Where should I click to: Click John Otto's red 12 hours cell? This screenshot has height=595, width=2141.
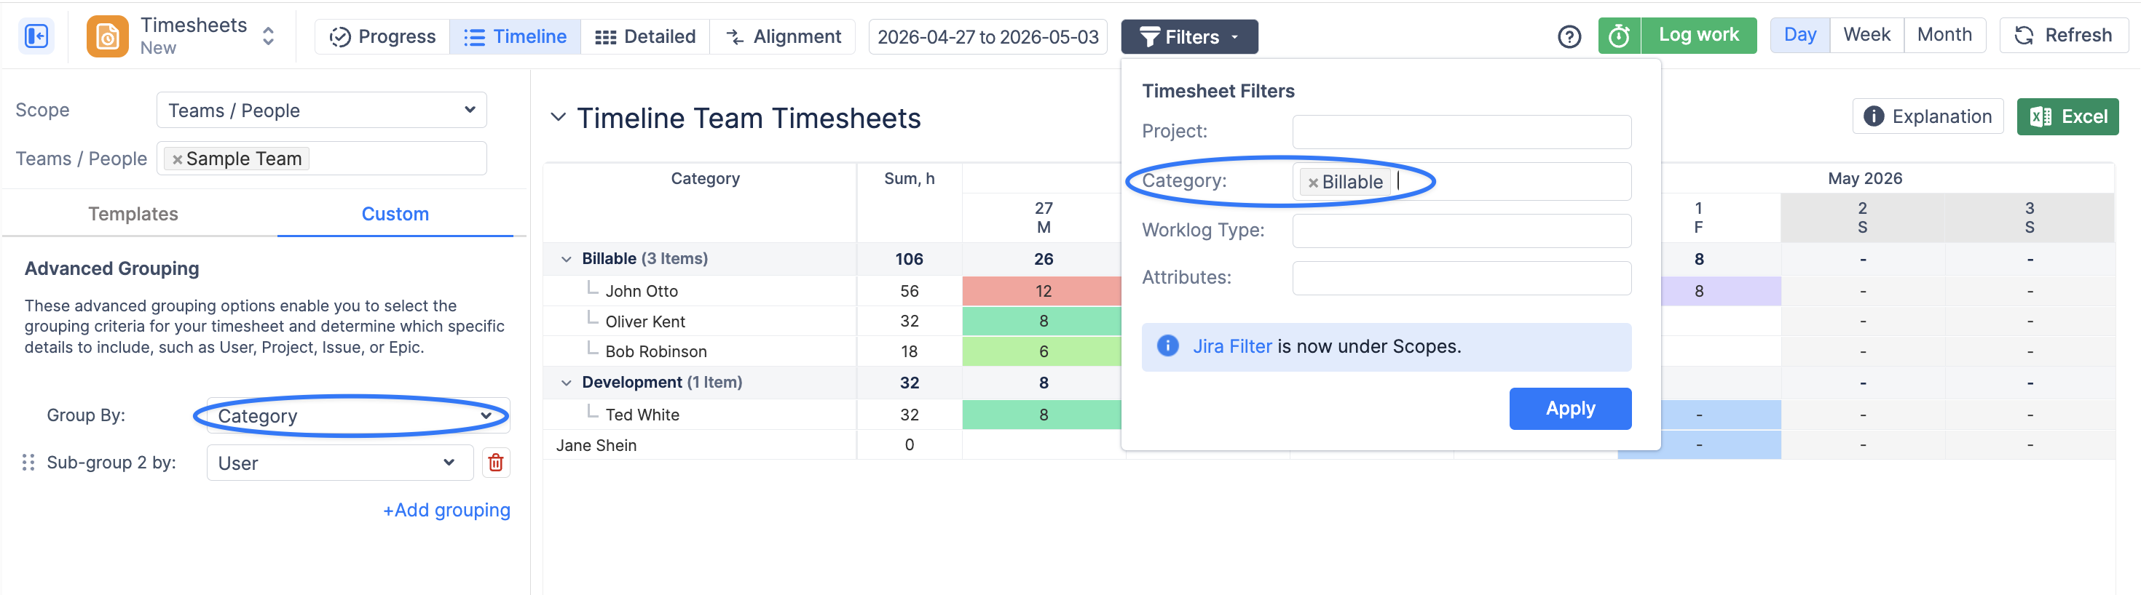pyautogui.click(x=1042, y=291)
